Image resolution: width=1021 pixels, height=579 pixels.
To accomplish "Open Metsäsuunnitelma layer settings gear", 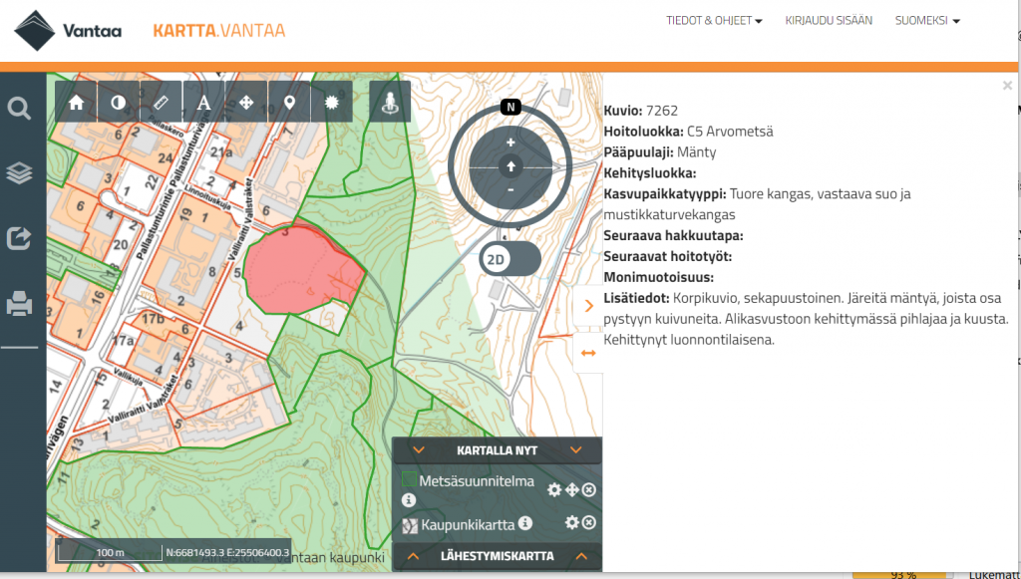I will (x=554, y=490).
